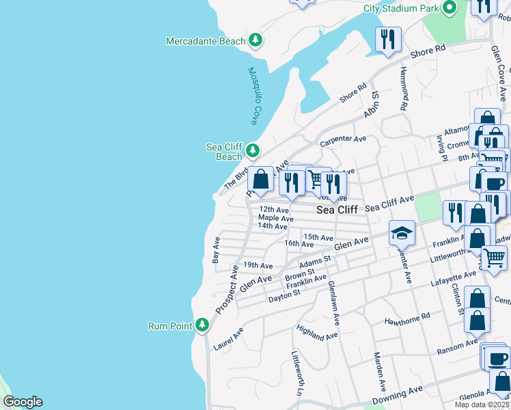This screenshot has height=410, width=511.
Task: Click the Google logo
Action: click(23, 402)
